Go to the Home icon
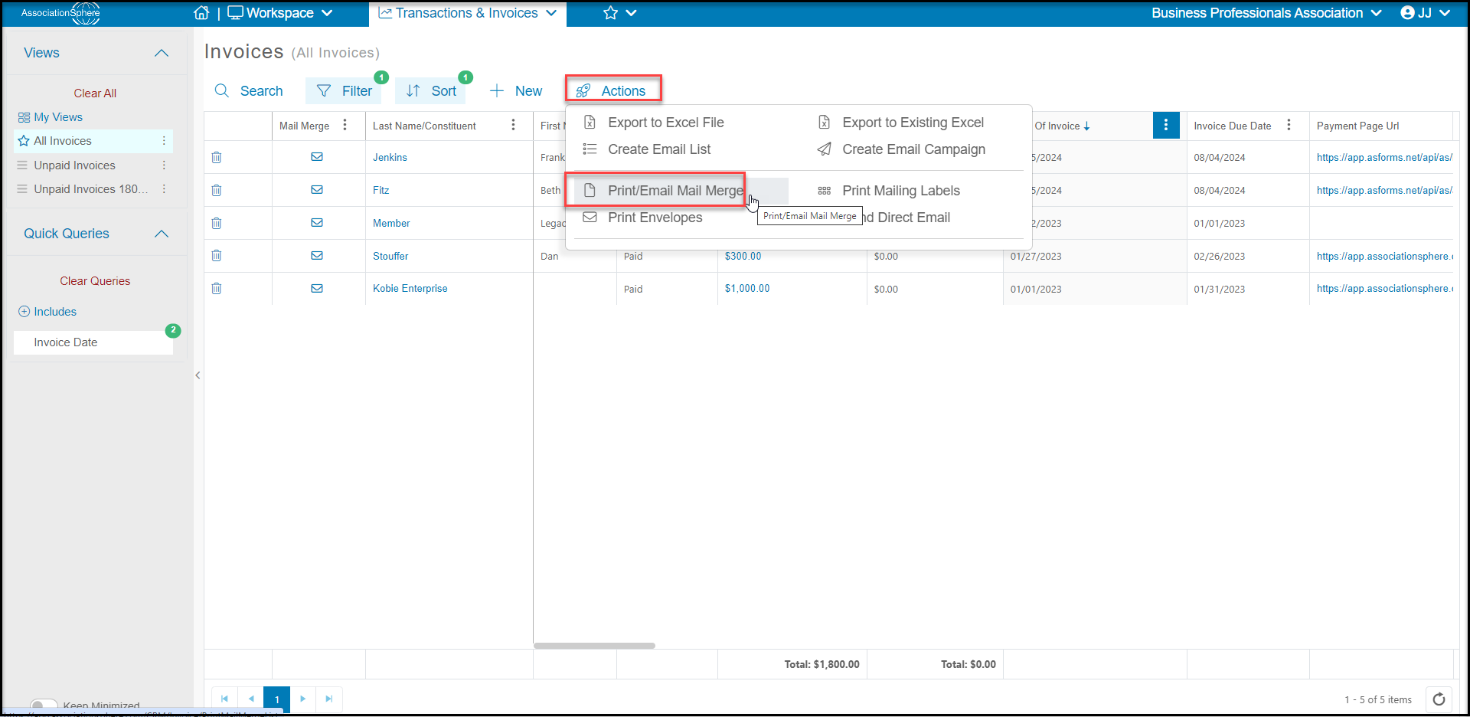 coord(201,13)
